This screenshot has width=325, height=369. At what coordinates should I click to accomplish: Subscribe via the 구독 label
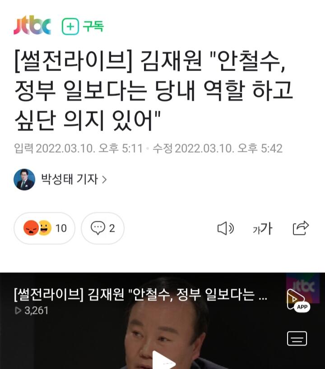pyautogui.click(x=93, y=26)
